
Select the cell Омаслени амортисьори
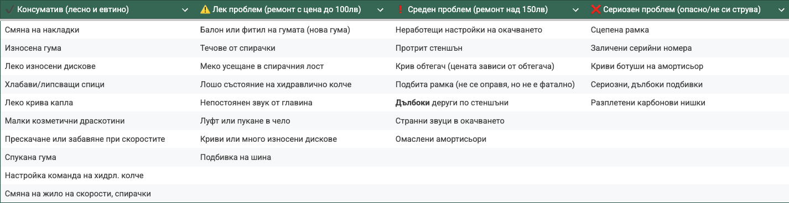pyautogui.click(x=489, y=139)
